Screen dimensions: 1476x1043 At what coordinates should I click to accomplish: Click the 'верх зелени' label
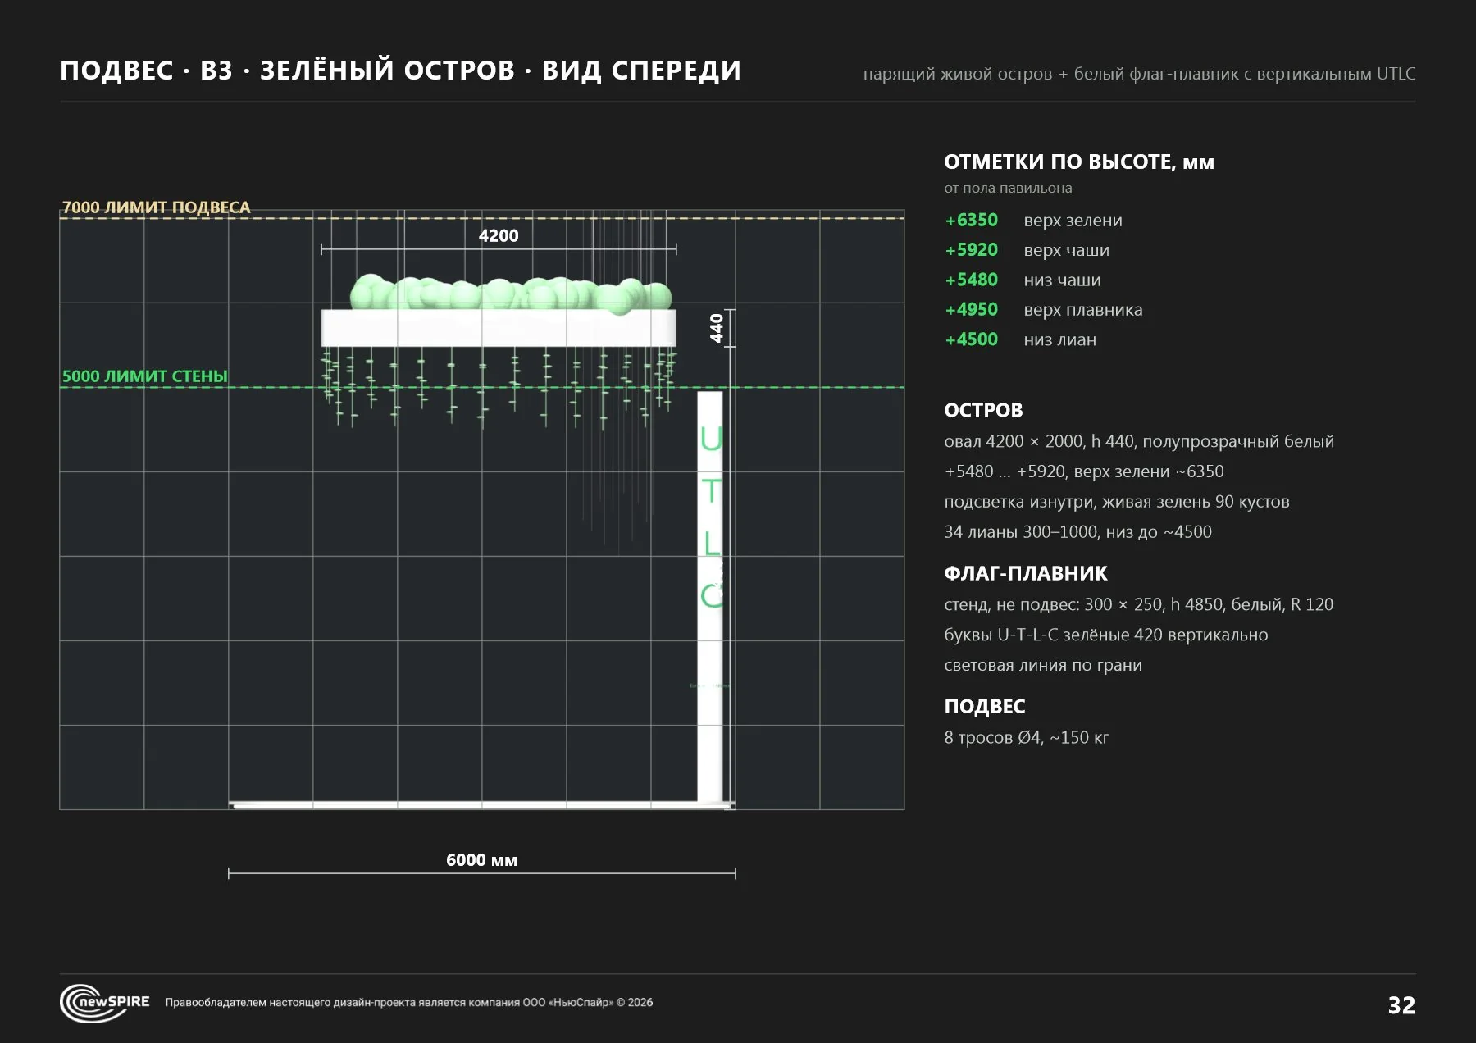point(1073,221)
